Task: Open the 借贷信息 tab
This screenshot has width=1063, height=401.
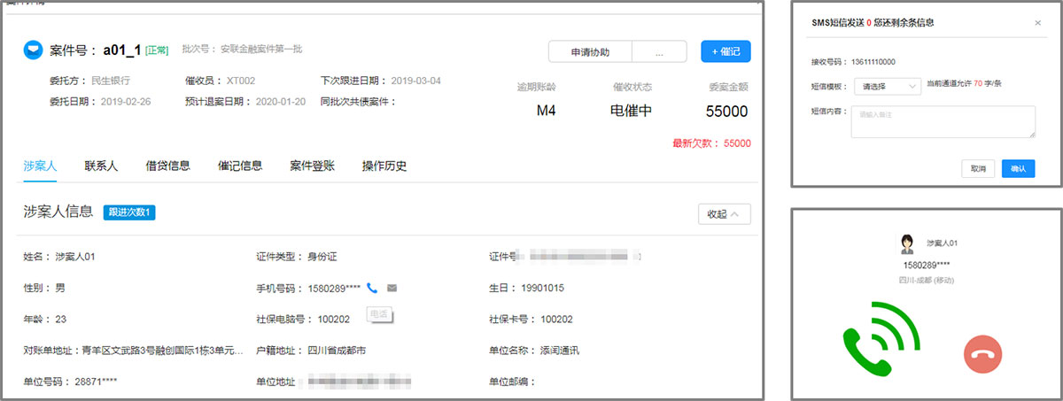Action: 167,166
